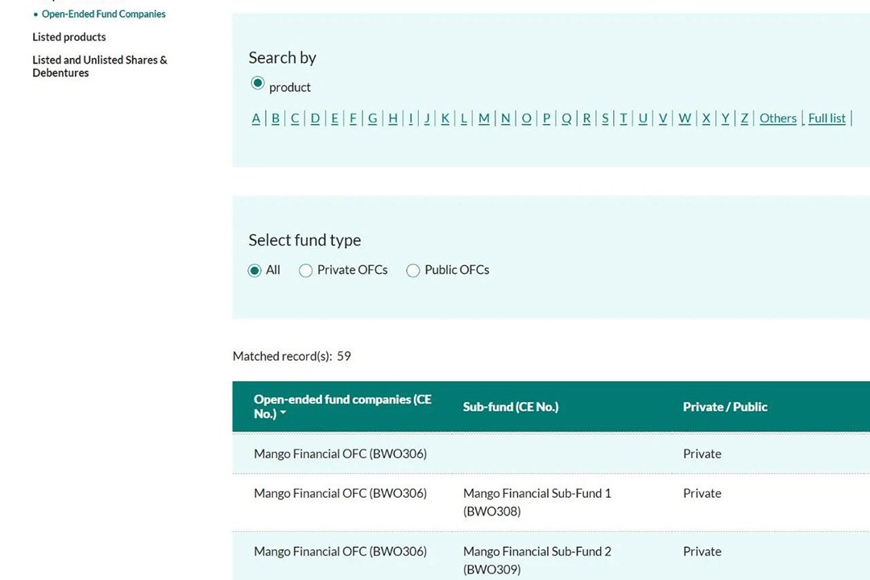Click the Others filter link
This screenshot has width=870, height=580.
tap(777, 118)
